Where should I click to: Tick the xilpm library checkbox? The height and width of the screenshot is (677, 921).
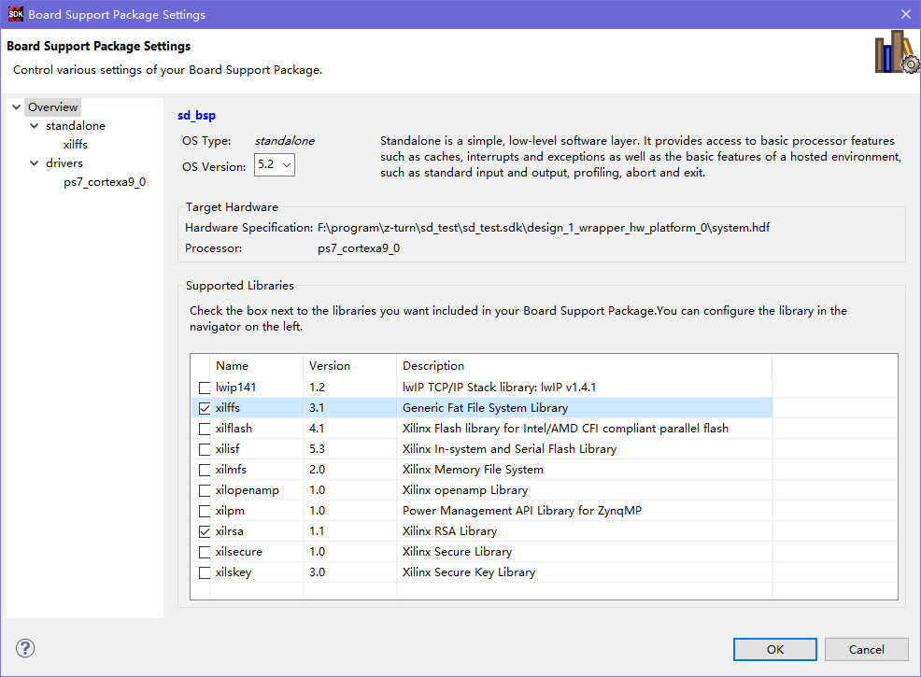click(205, 511)
